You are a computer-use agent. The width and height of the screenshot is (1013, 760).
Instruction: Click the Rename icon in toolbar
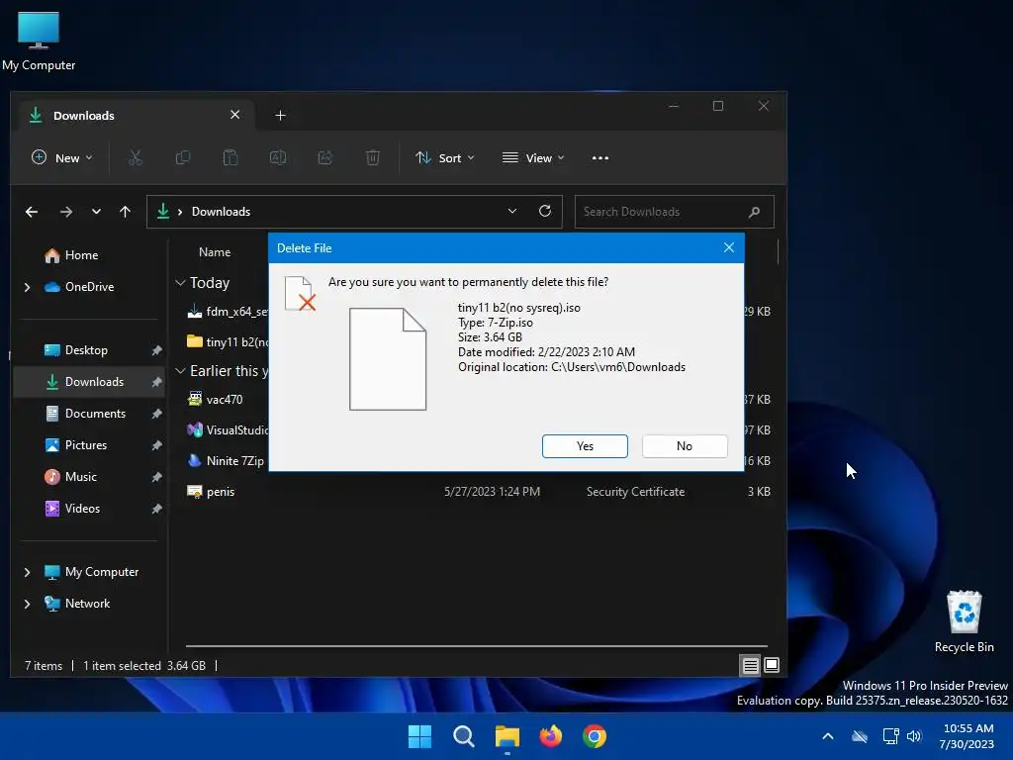click(278, 157)
